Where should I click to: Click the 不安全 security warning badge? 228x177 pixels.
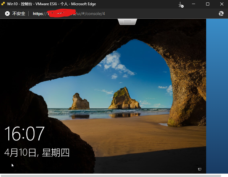15,14
